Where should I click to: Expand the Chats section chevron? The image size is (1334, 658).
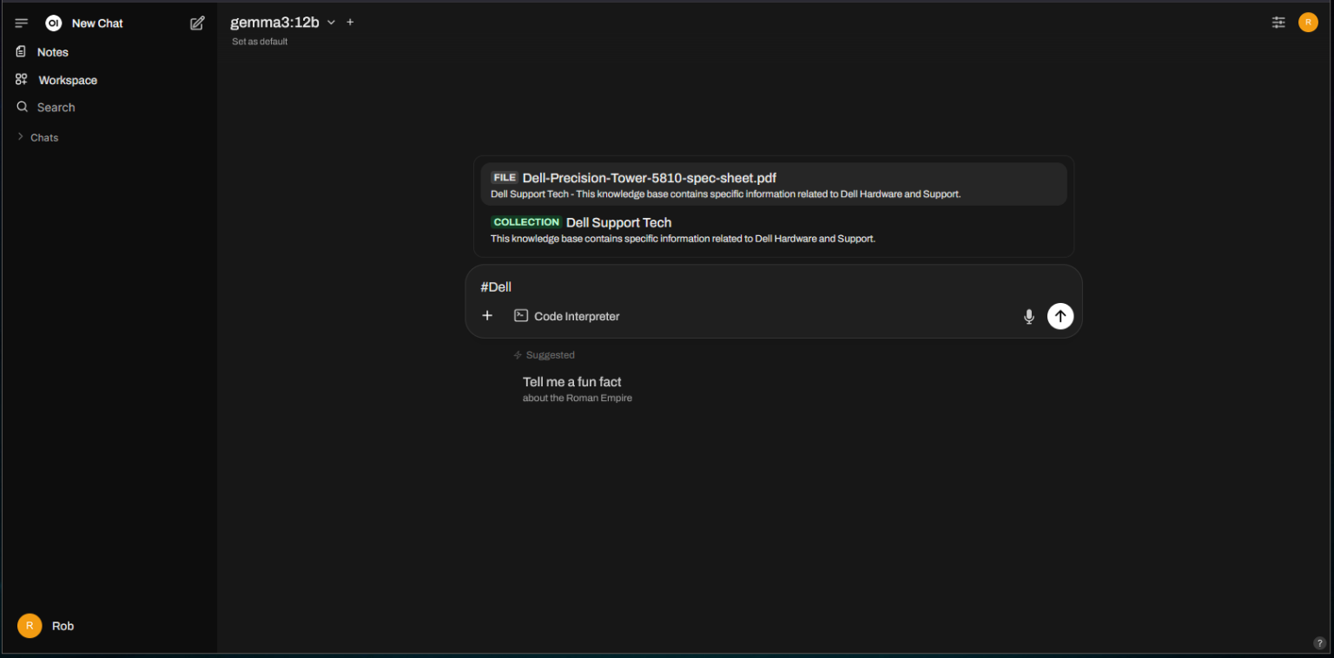coord(21,137)
